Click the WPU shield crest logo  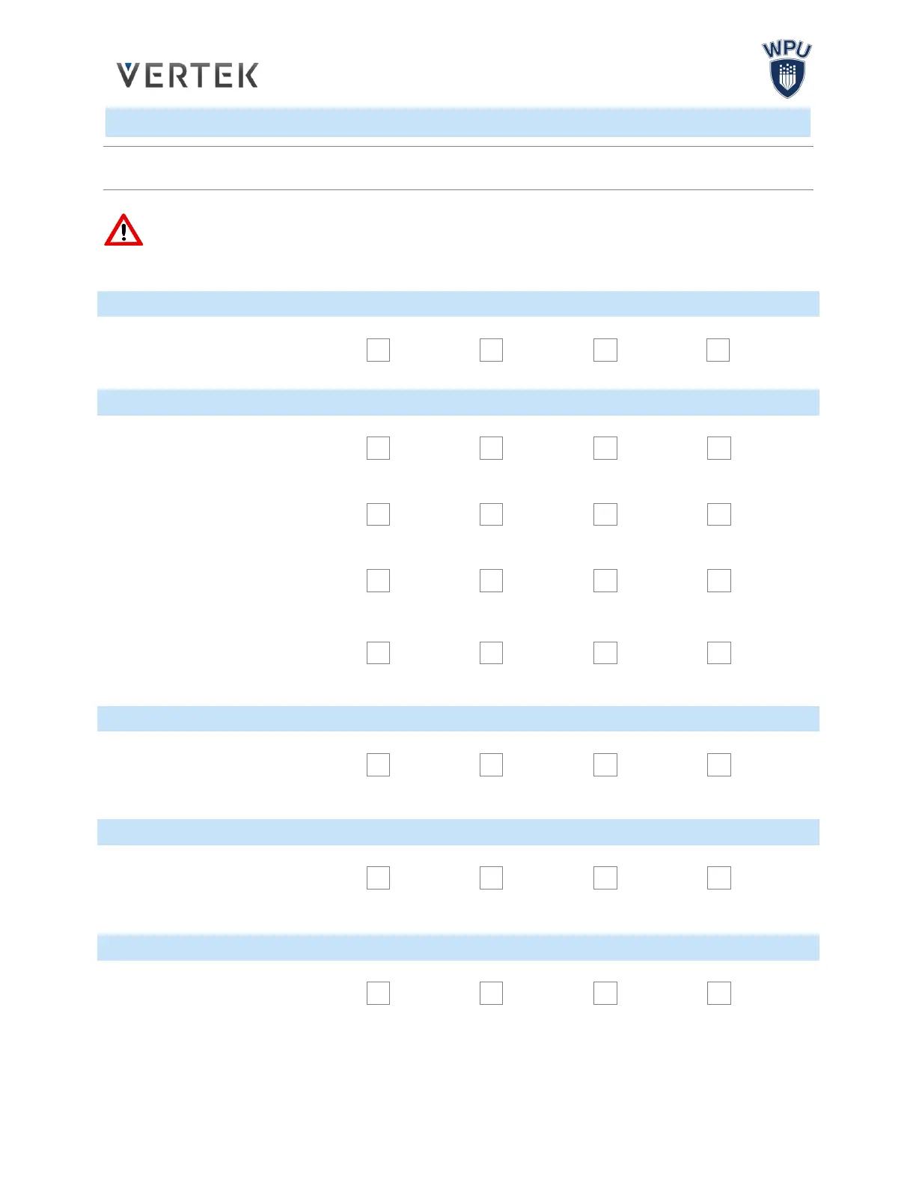click(x=787, y=70)
